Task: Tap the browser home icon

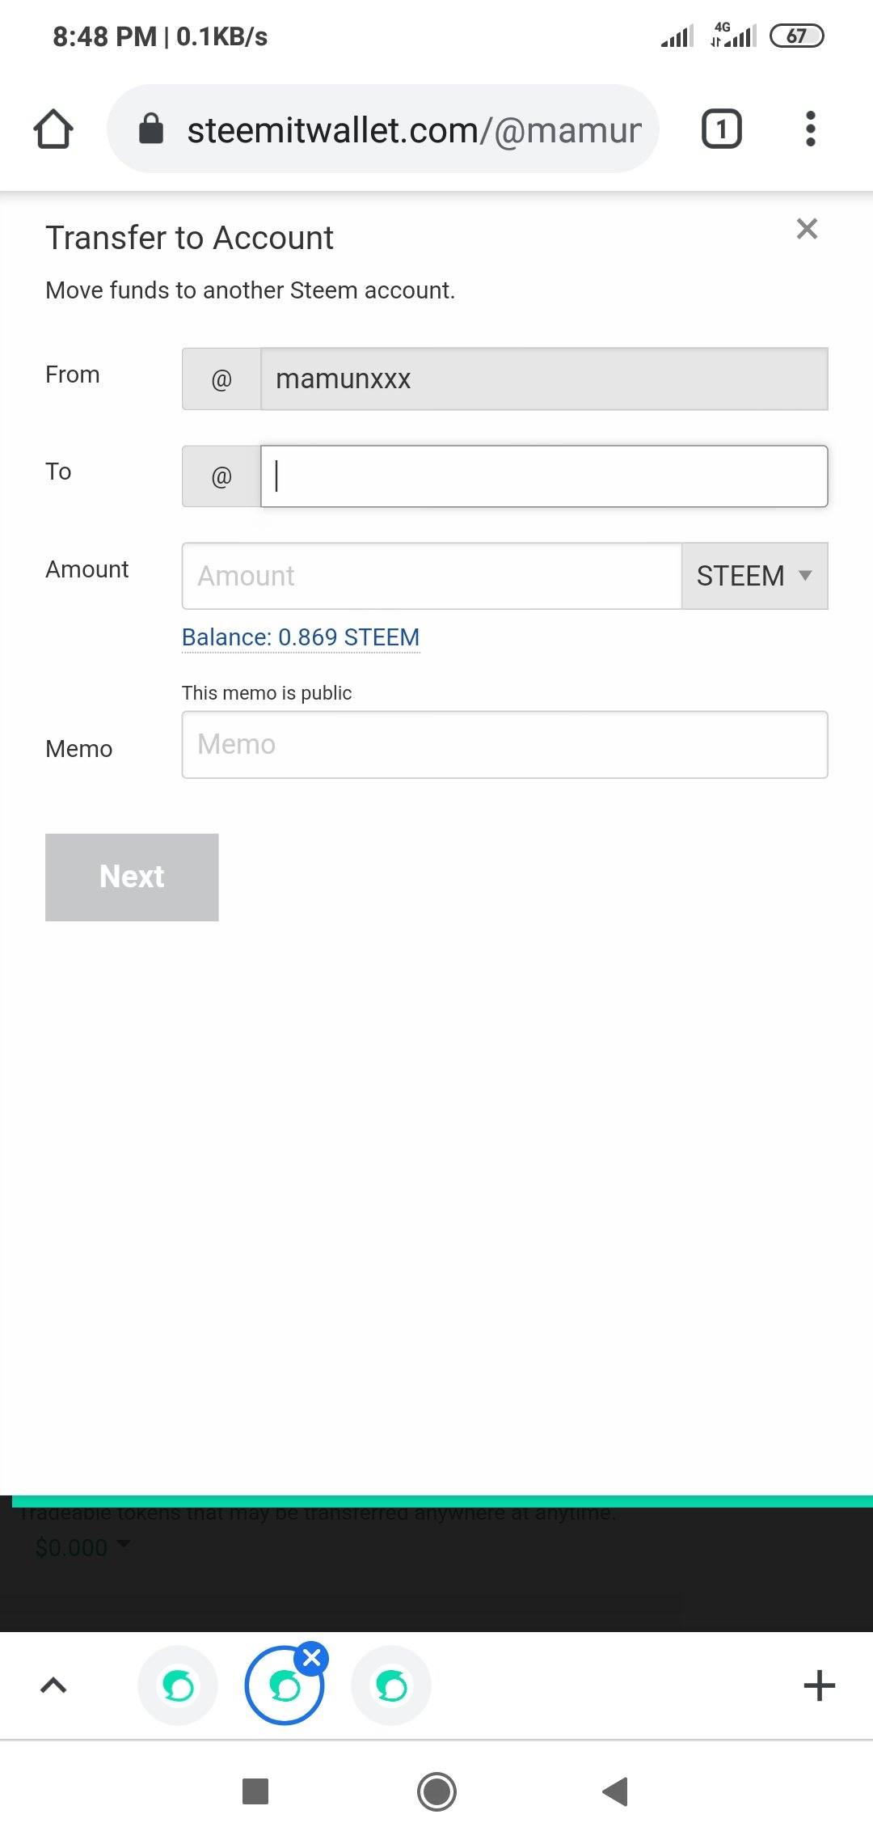Action: (53, 129)
